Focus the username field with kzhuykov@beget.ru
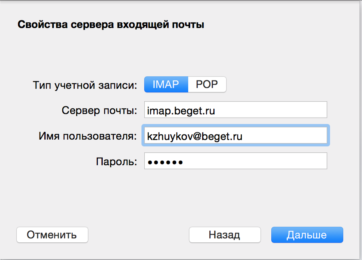This screenshot has width=362, height=260. pos(235,135)
